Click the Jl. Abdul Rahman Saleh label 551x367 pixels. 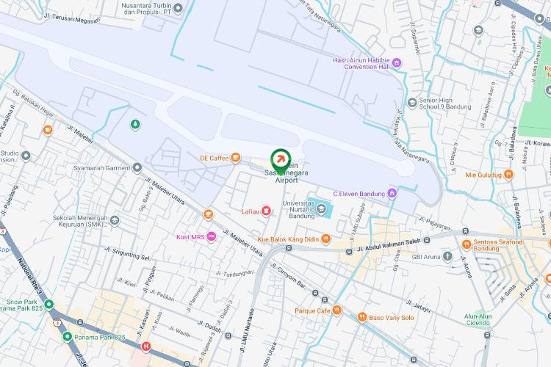(389, 244)
